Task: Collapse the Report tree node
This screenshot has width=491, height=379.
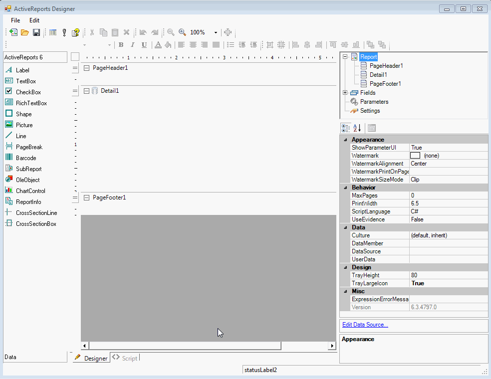Action: 345,57
